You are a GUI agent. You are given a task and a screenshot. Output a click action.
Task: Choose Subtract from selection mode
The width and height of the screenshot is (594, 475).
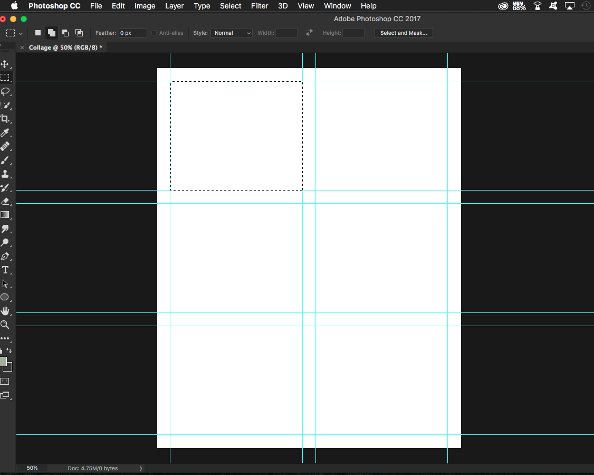click(65, 33)
